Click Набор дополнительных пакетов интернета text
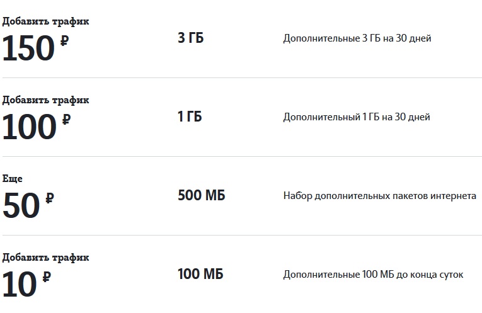This screenshot has width=482, height=313. click(380, 196)
